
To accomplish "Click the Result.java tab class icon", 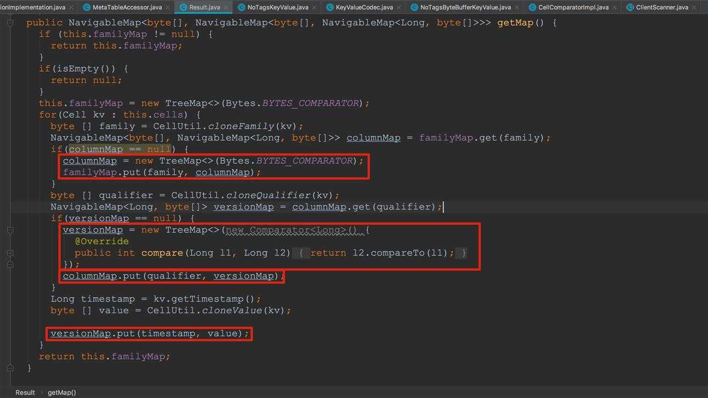I will tap(183, 7).
